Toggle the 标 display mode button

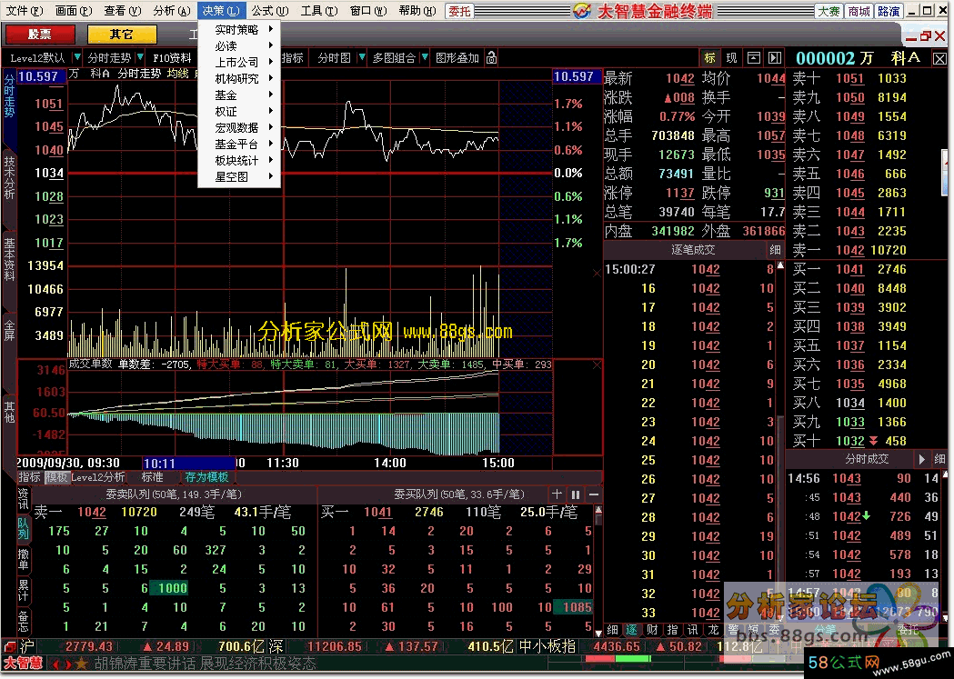(x=710, y=58)
